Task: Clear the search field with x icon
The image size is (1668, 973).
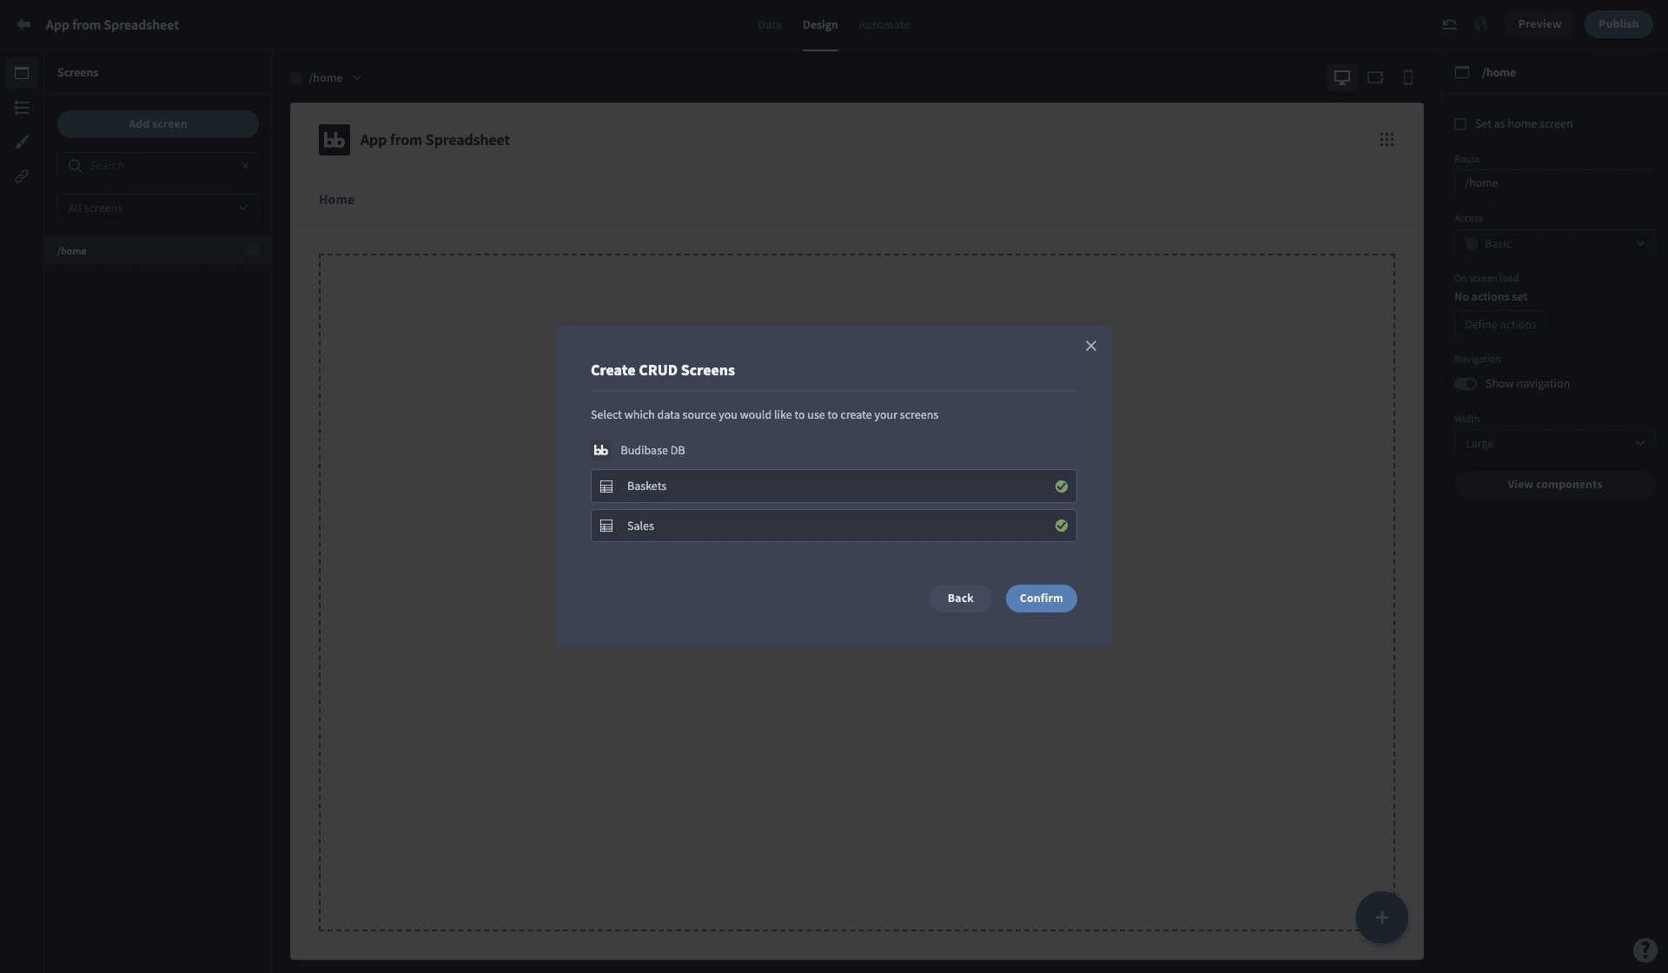Action: click(245, 166)
